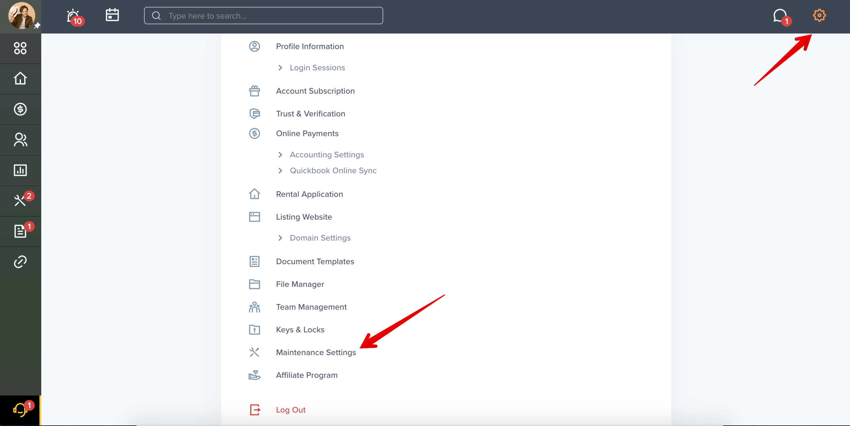Select Team Management menu item

(311, 307)
